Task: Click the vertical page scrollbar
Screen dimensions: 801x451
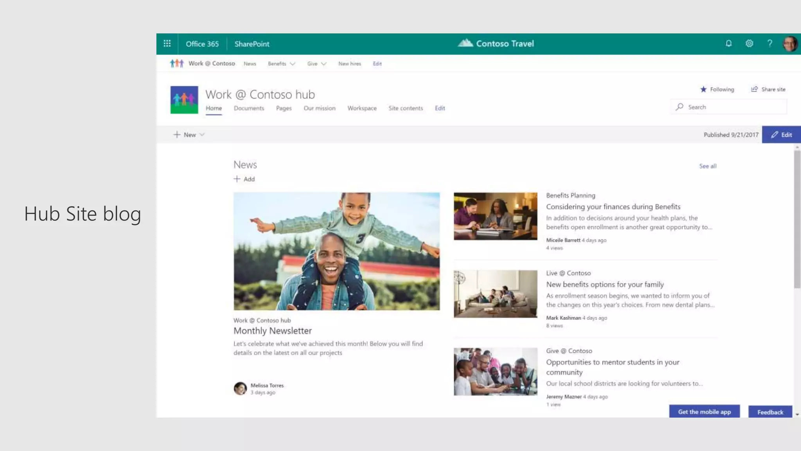Action: [797, 219]
